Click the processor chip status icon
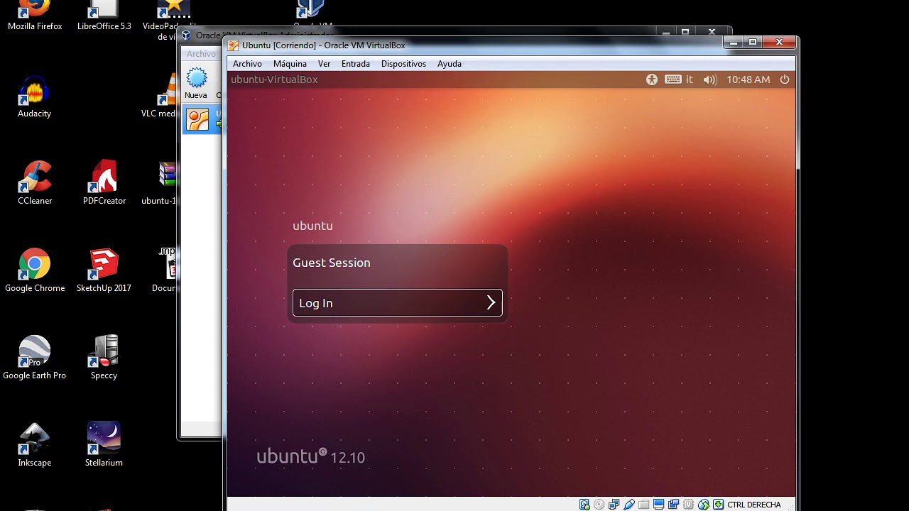Screen dimensions: 909x511 [688, 505]
